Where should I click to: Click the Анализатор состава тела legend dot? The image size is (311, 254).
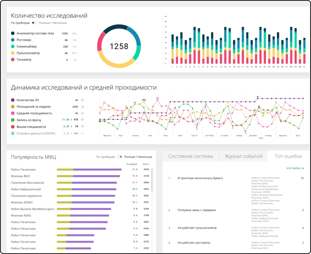point(13,33)
